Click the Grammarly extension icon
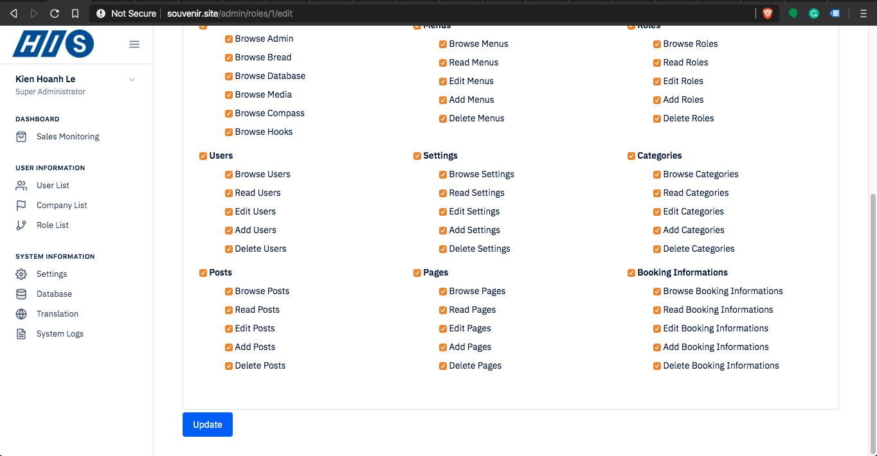This screenshot has height=456, width=877. [814, 13]
